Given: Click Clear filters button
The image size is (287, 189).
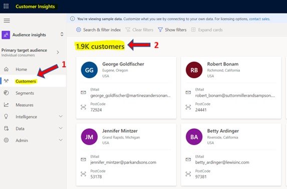Looking at the screenshot, I should pos(139,30).
